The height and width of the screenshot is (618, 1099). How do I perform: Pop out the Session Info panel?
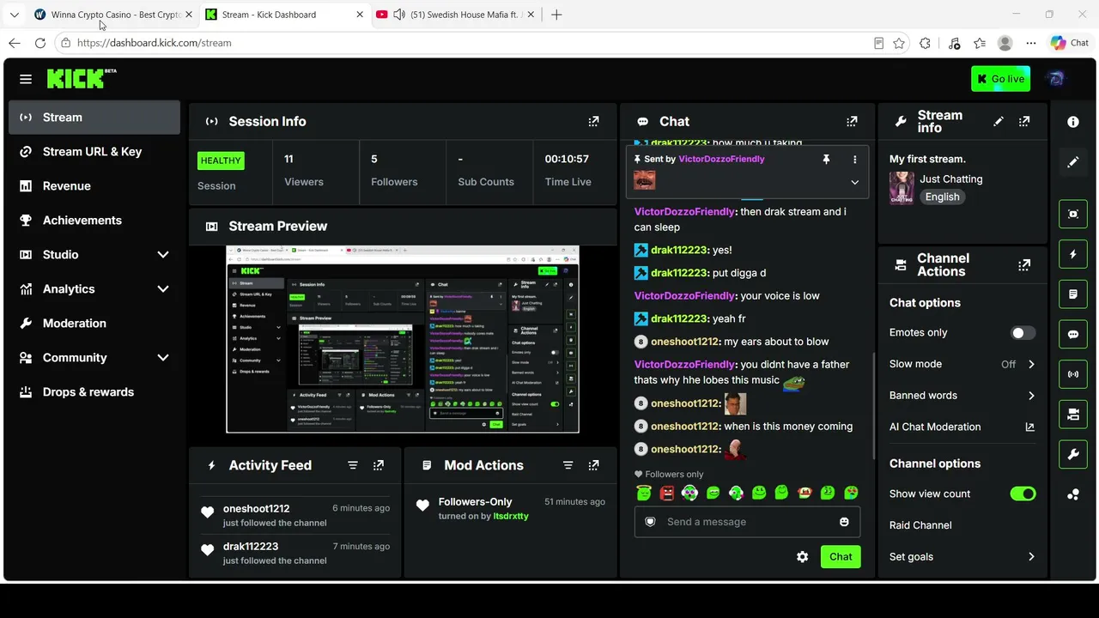click(593, 122)
